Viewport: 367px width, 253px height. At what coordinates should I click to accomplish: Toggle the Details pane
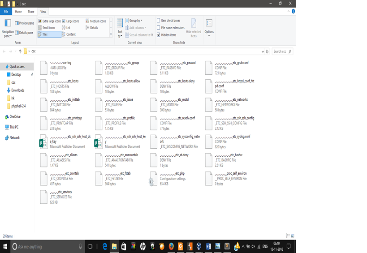coord(24,33)
